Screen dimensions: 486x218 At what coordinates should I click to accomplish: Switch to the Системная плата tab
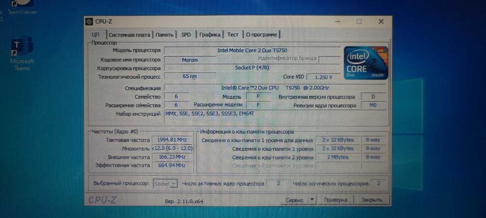click(130, 35)
